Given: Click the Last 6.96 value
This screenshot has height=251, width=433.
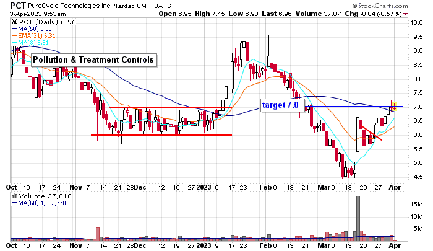Looking at the screenshot, I should pos(277,14).
